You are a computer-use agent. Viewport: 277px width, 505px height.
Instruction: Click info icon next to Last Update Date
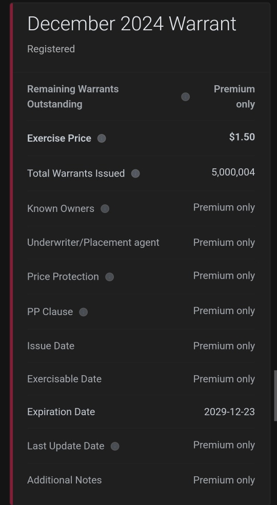[115, 446]
